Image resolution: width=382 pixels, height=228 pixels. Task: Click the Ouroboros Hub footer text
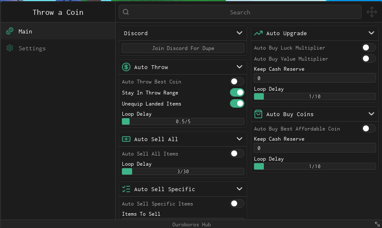tap(191, 224)
